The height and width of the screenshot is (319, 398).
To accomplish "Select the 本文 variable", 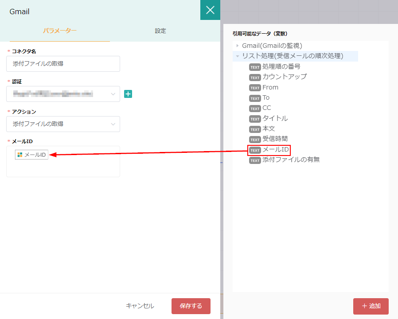I will click(269, 128).
